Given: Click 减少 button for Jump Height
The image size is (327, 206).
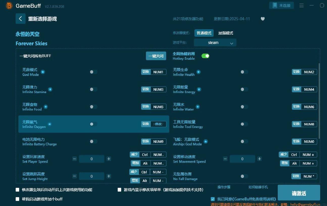Looking at the screenshot, I should [134, 172].
